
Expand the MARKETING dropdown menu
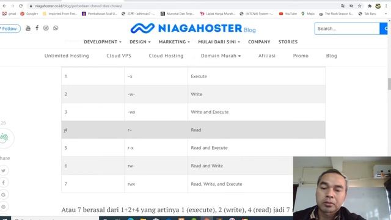click(x=174, y=42)
